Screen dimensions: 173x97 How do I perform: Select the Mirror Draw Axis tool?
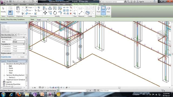60,8
